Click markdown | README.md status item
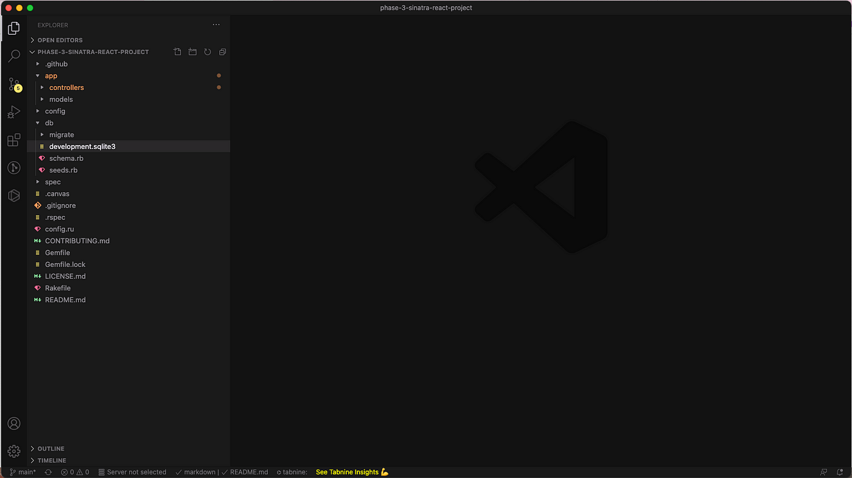 [x=222, y=472]
